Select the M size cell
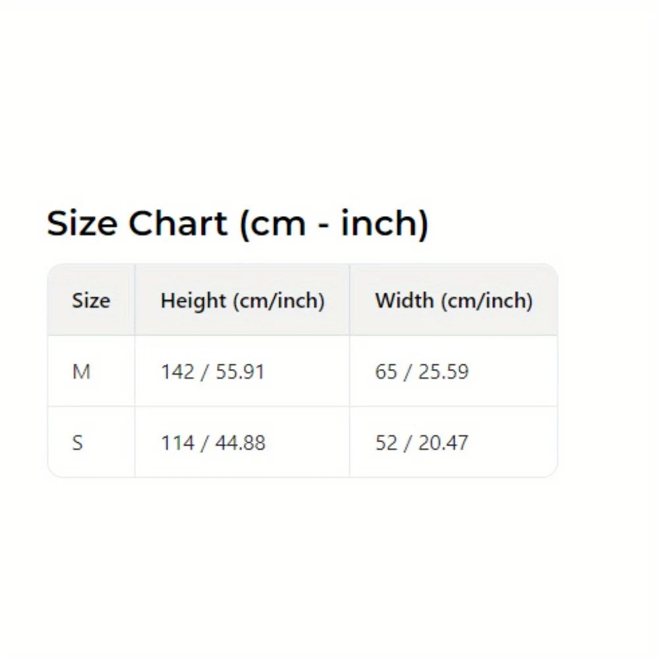Image resolution: width=659 pixels, height=659 pixels. [x=81, y=372]
